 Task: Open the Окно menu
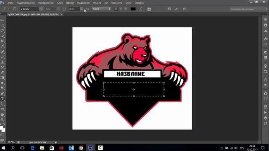128,3
